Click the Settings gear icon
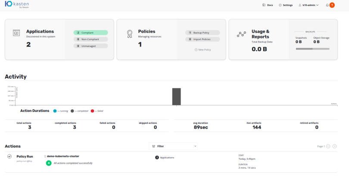 (280, 5)
